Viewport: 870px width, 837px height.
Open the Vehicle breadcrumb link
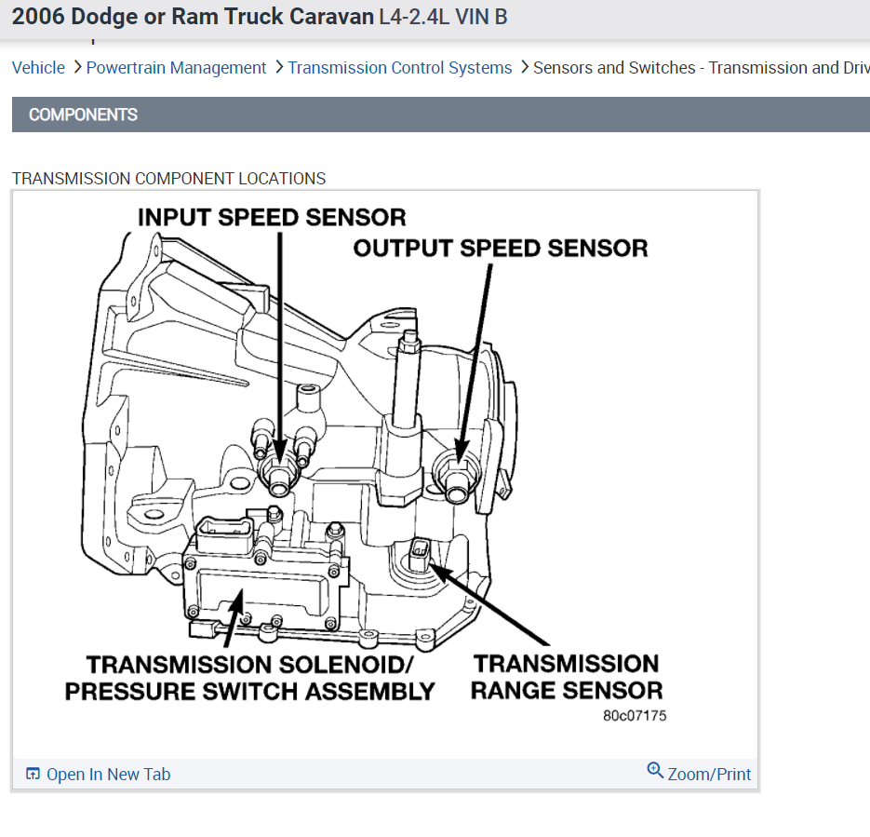[38, 68]
